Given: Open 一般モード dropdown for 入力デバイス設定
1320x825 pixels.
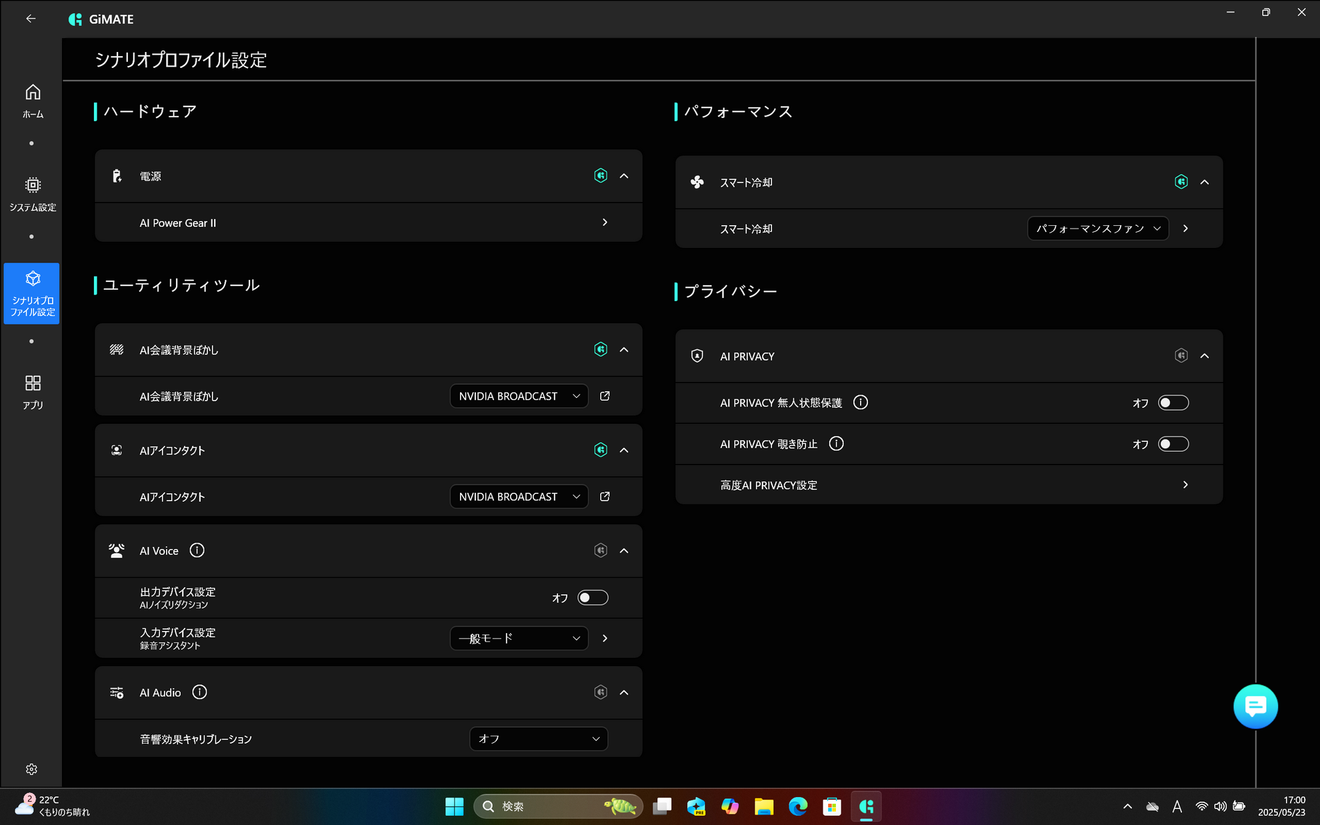Looking at the screenshot, I should tap(519, 638).
